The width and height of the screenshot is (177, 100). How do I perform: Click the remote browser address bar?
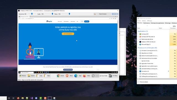[x=67, y=19]
